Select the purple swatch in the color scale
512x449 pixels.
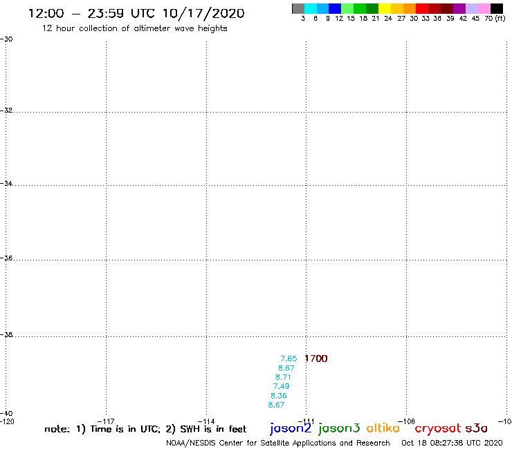point(459,8)
